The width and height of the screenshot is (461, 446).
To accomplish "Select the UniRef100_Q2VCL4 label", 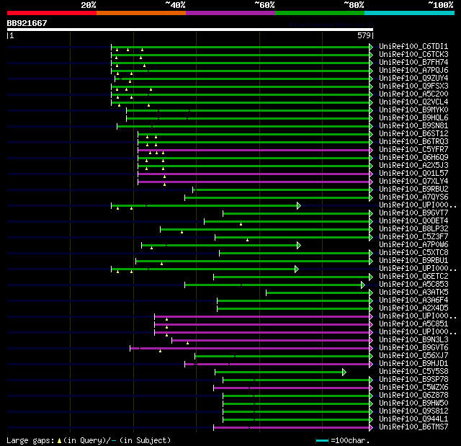I will point(413,102).
